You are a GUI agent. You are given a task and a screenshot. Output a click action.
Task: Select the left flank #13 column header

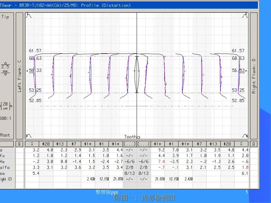(x=60, y=144)
